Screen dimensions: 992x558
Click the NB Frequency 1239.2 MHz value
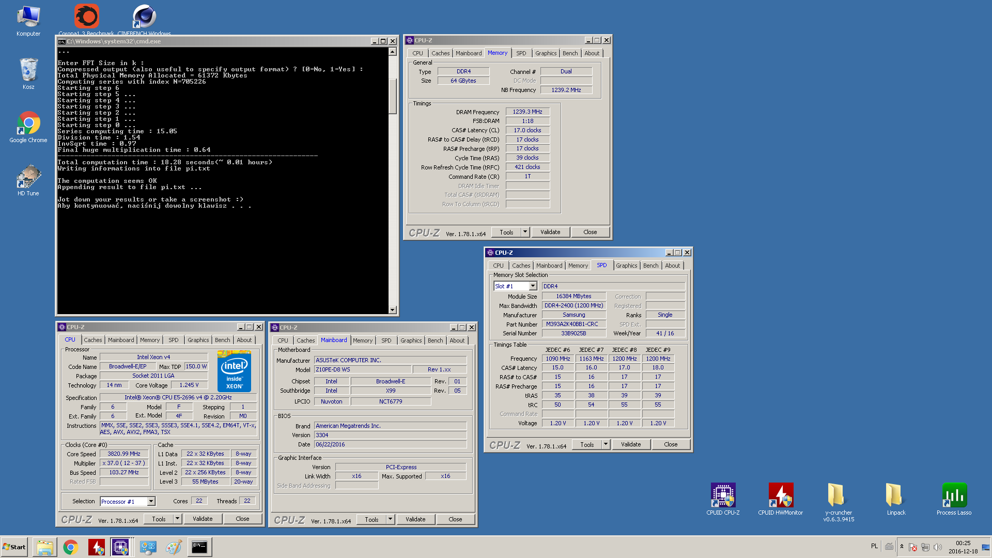(x=566, y=90)
